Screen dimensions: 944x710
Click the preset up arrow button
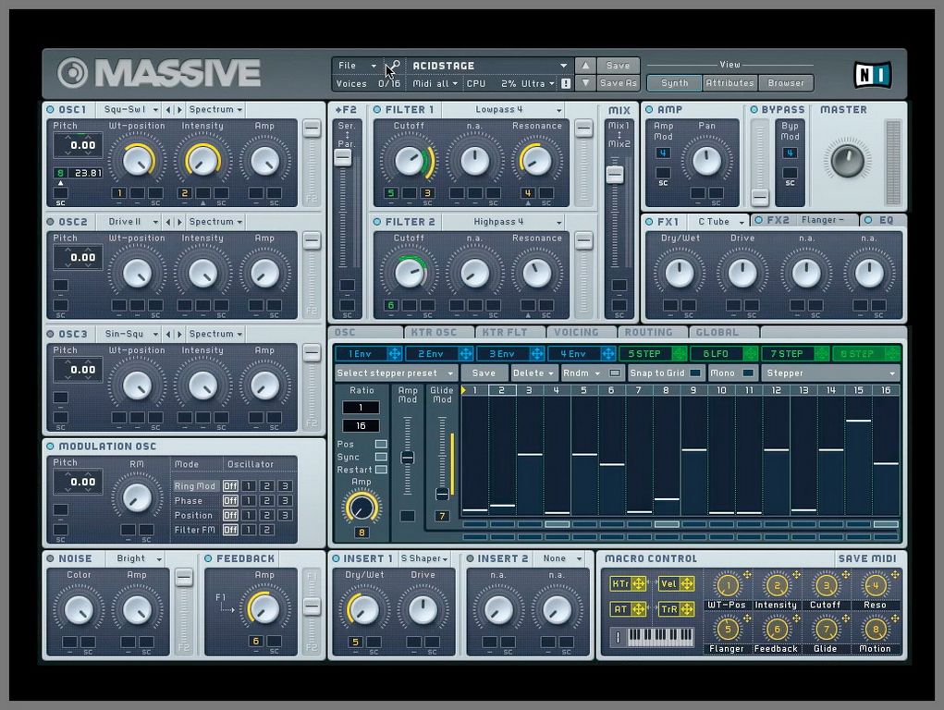pyautogui.click(x=585, y=65)
